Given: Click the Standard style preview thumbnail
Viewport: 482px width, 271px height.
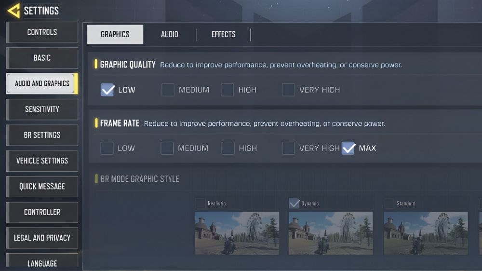Looking at the screenshot, I should click(426, 233).
